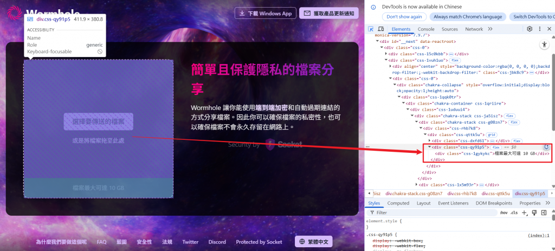Activate the inspect element picker icon
This screenshot has width=555, height=251.
point(371,29)
